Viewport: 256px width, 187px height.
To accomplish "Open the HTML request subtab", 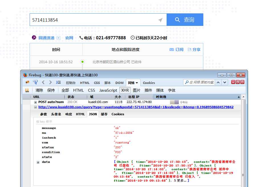I will coord(80,114).
